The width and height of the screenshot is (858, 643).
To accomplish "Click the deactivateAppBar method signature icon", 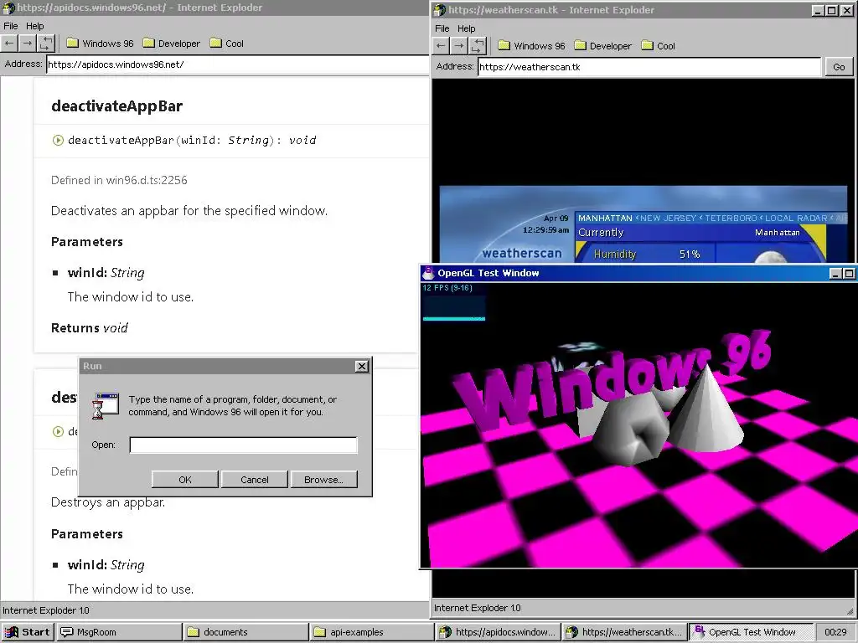I will tap(58, 140).
